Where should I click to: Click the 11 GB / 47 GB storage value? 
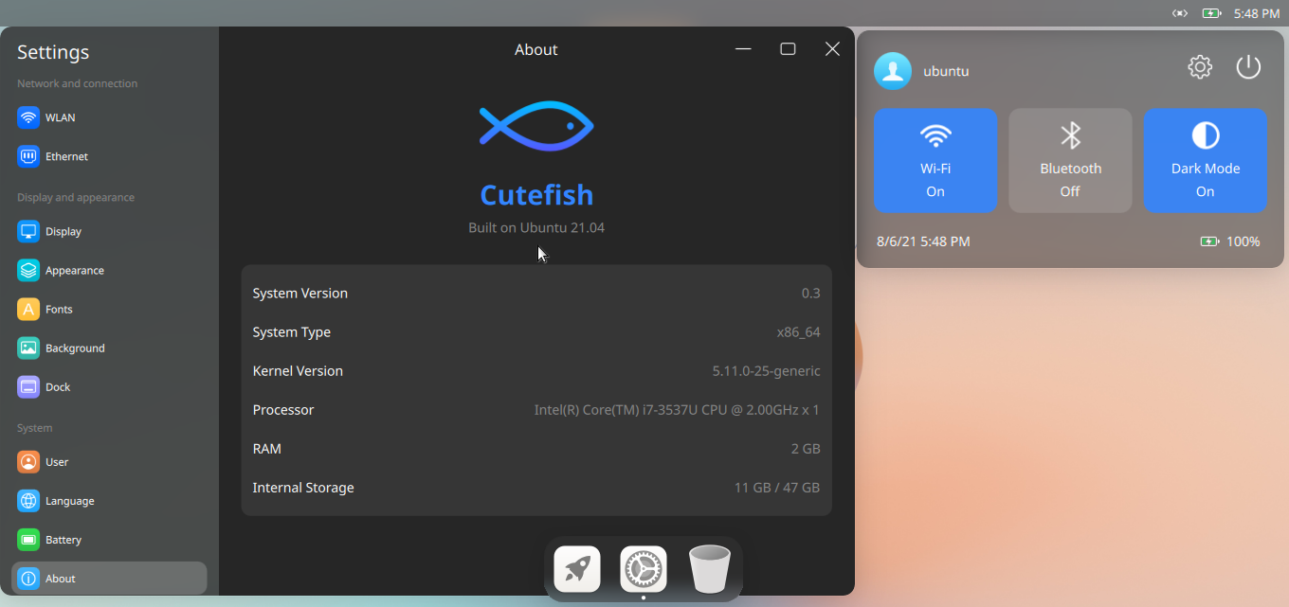(777, 488)
